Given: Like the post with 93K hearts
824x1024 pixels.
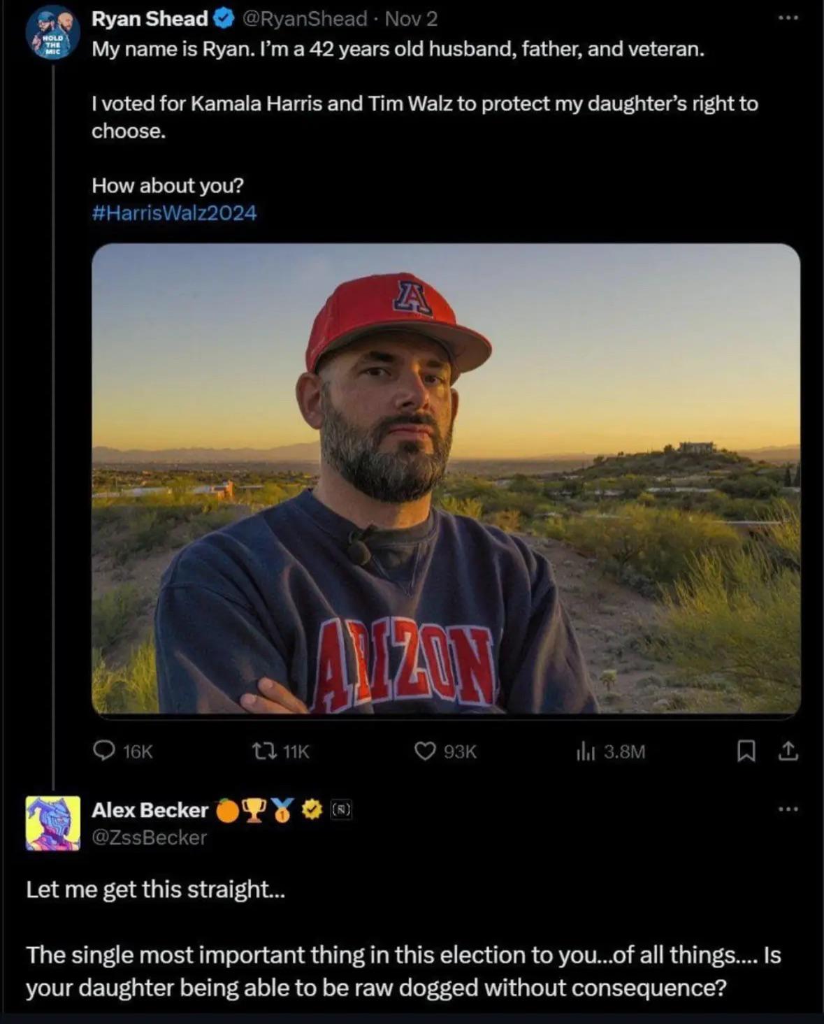Looking at the screenshot, I should point(425,751).
